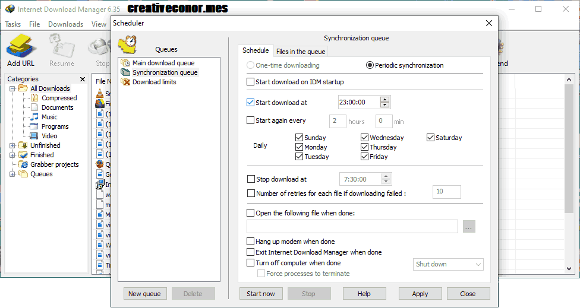Enable Start download on IDM startup
Screen dimensions: 580x308
coord(250,82)
